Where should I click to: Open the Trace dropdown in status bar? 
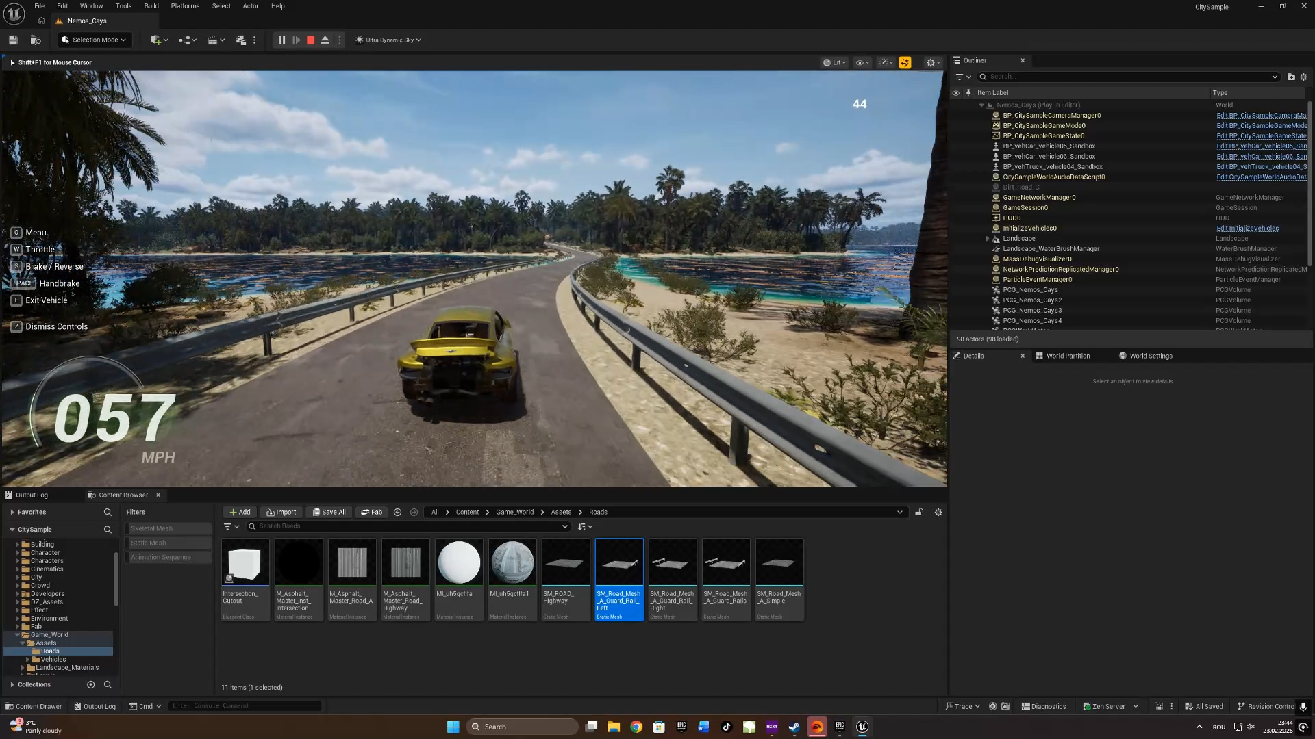(962, 707)
